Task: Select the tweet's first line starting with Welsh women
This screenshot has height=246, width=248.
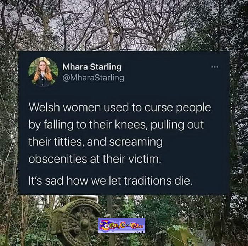Action: point(120,108)
